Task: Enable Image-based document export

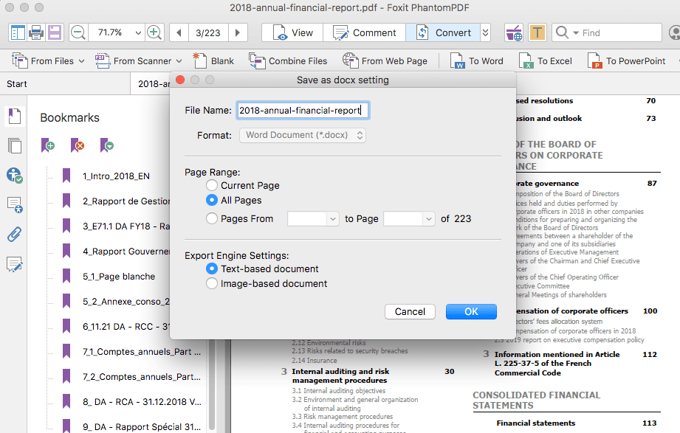Action: click(x=210, y=283)
